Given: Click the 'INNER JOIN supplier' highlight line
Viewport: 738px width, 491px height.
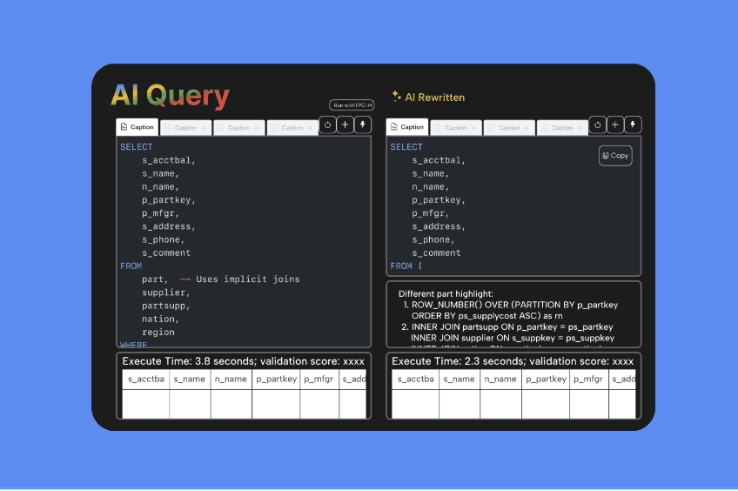Looking at the screenshot, I should [x=513, y=338].
